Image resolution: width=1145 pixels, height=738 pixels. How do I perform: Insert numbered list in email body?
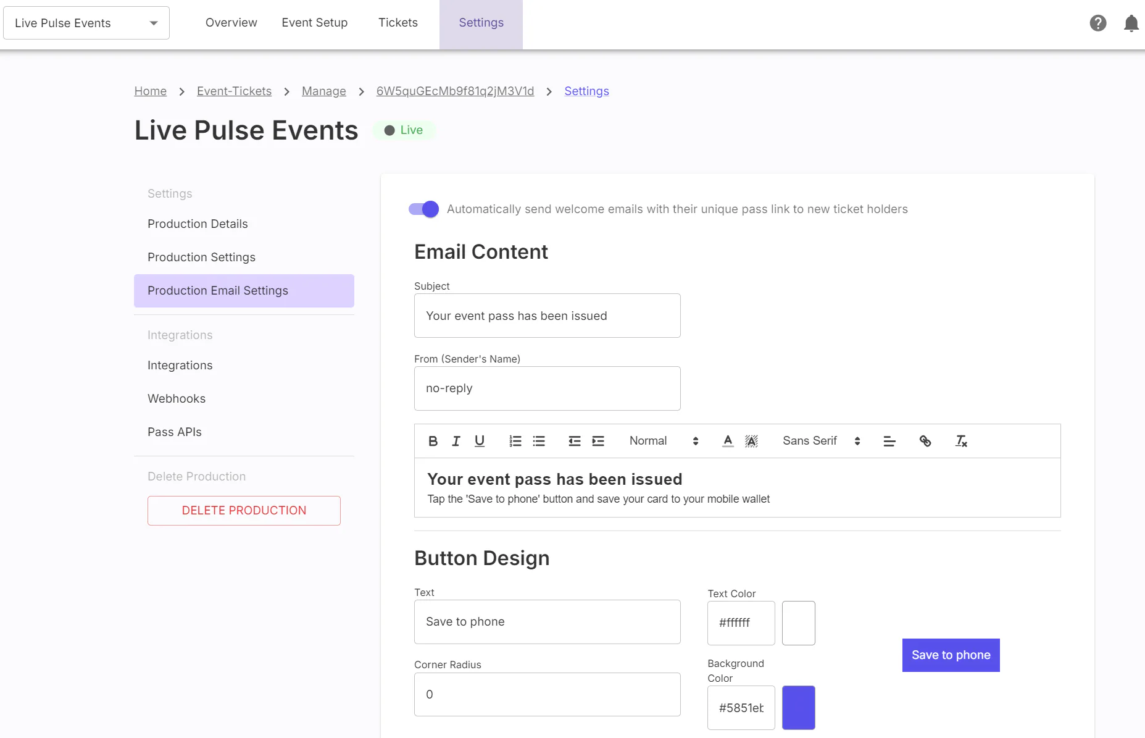coord(515,441)
